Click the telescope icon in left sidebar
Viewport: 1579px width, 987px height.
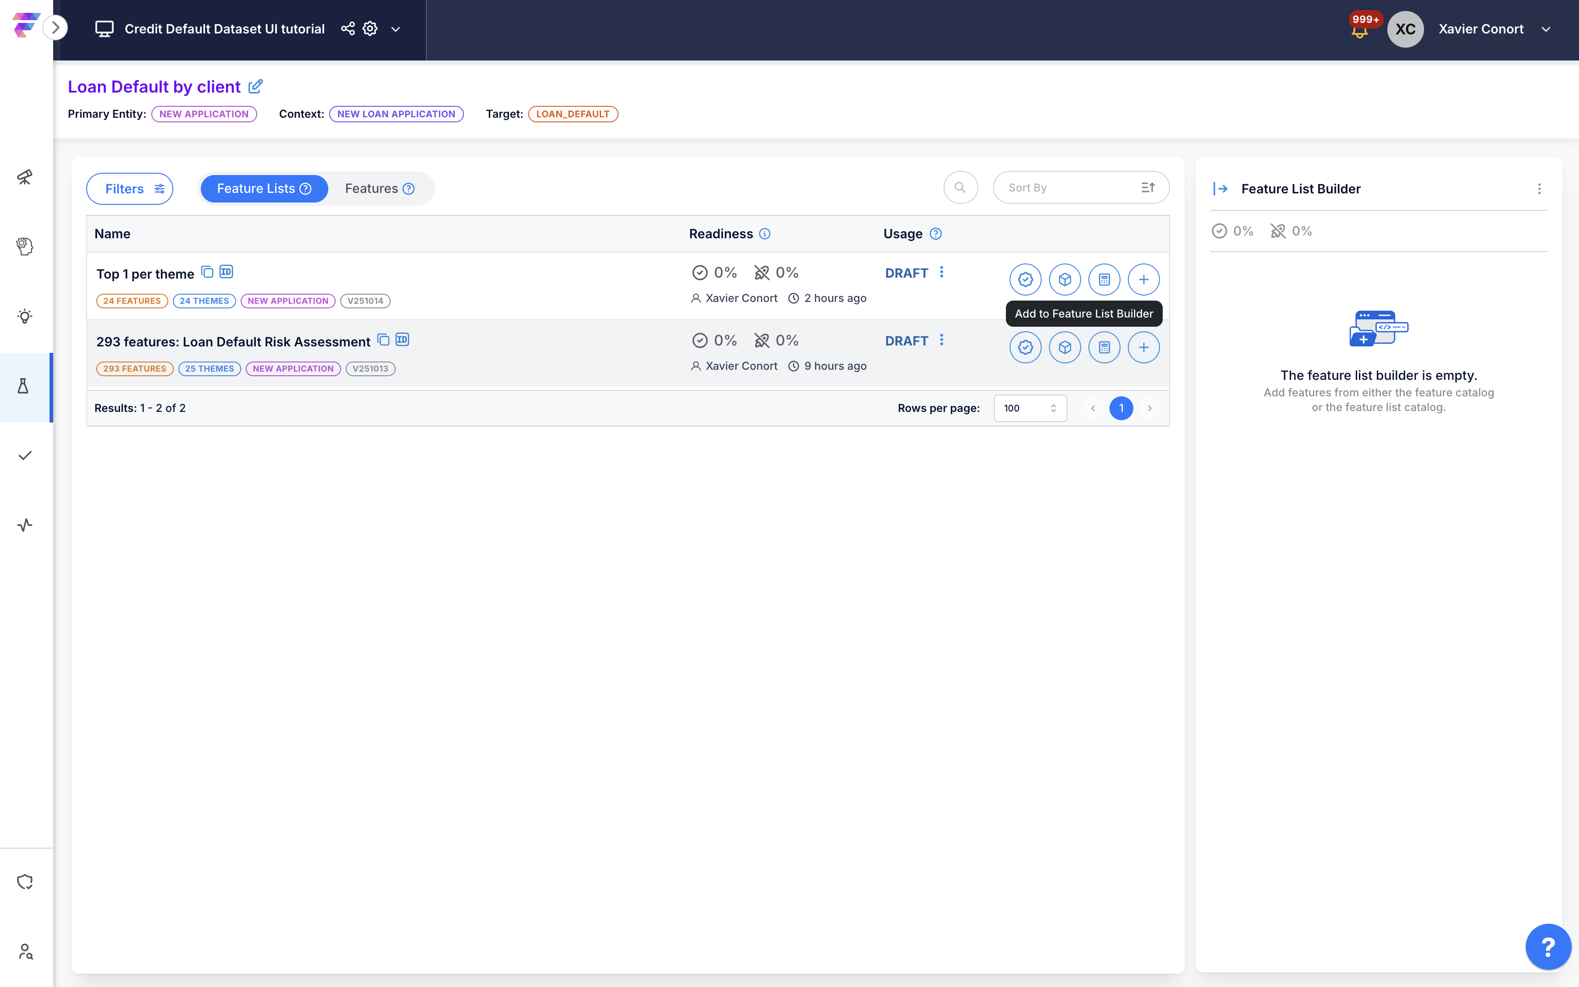(25, 177)
